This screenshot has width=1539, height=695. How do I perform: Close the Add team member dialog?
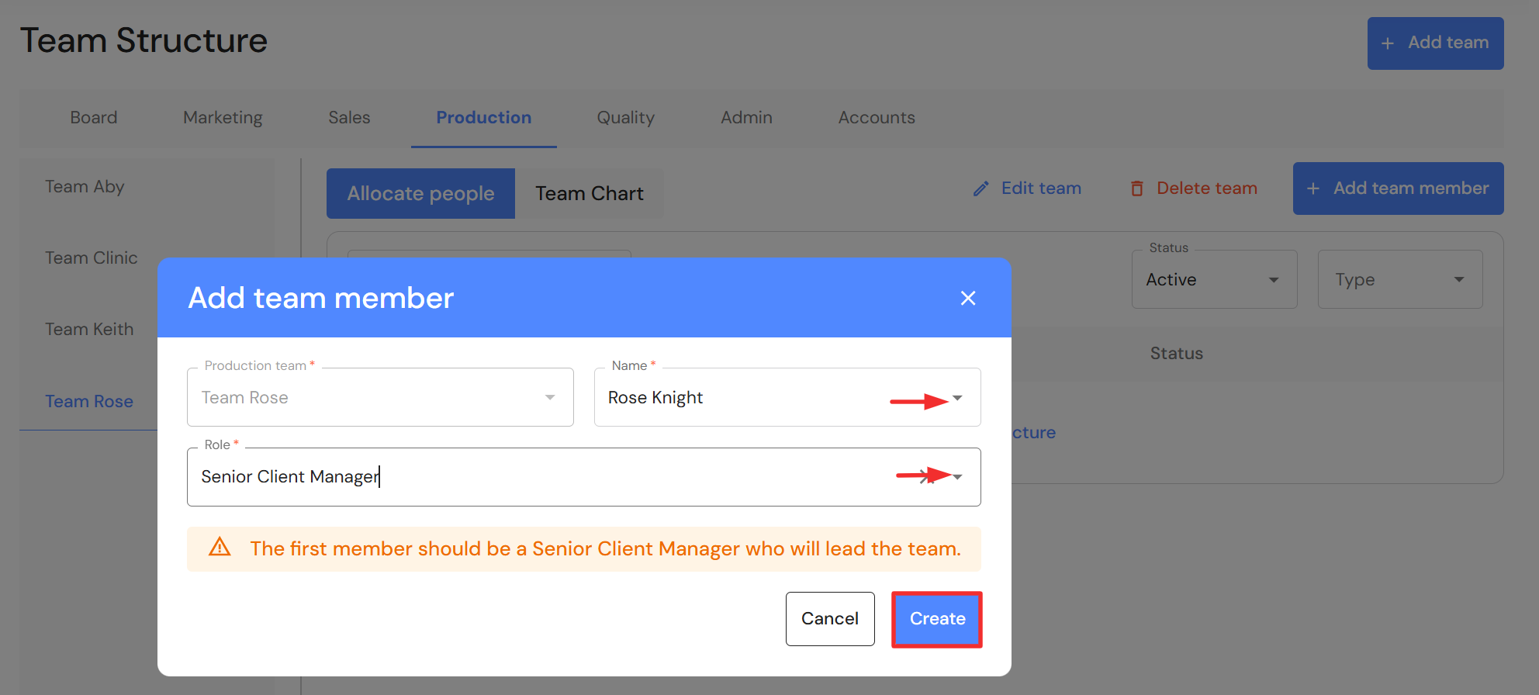(967, 298)
